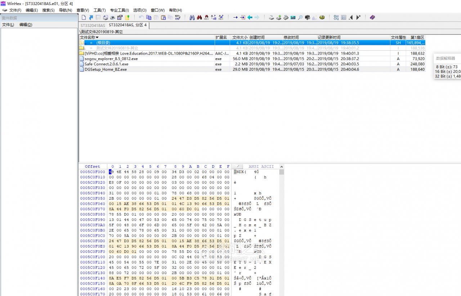
Task: Sort by the 记录更新时间 column header
Action: tap(353, 37)
